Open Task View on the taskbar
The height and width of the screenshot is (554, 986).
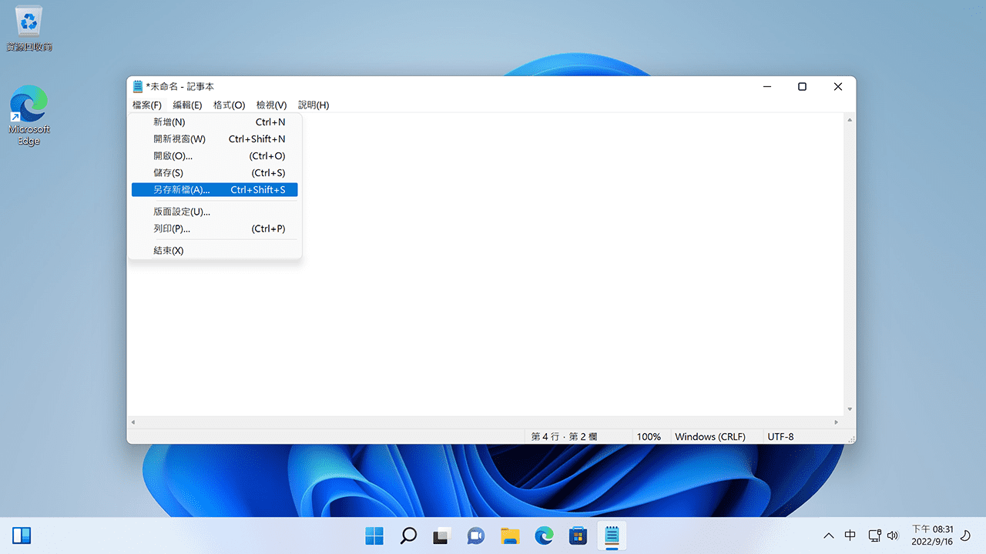click(441, 536)
